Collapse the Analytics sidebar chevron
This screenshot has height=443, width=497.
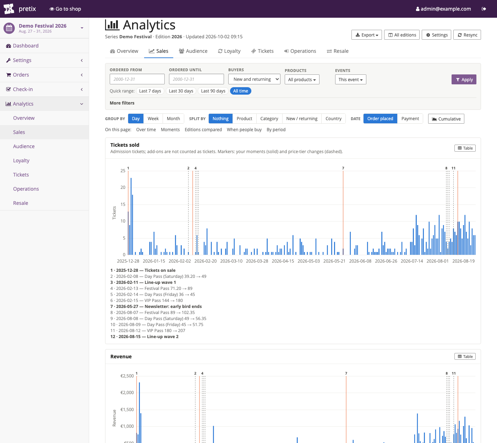[x=82, y=104]
